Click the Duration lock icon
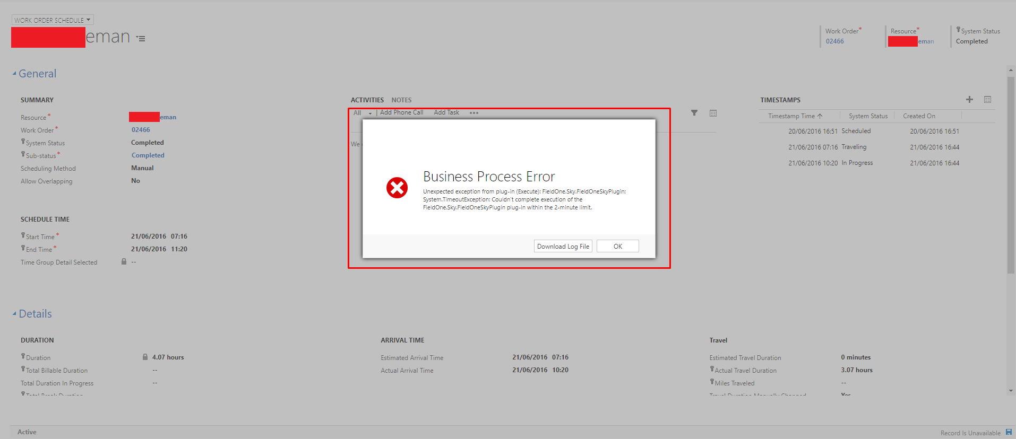The width and height of the screenshot is (1016, 439). (145, 357)
